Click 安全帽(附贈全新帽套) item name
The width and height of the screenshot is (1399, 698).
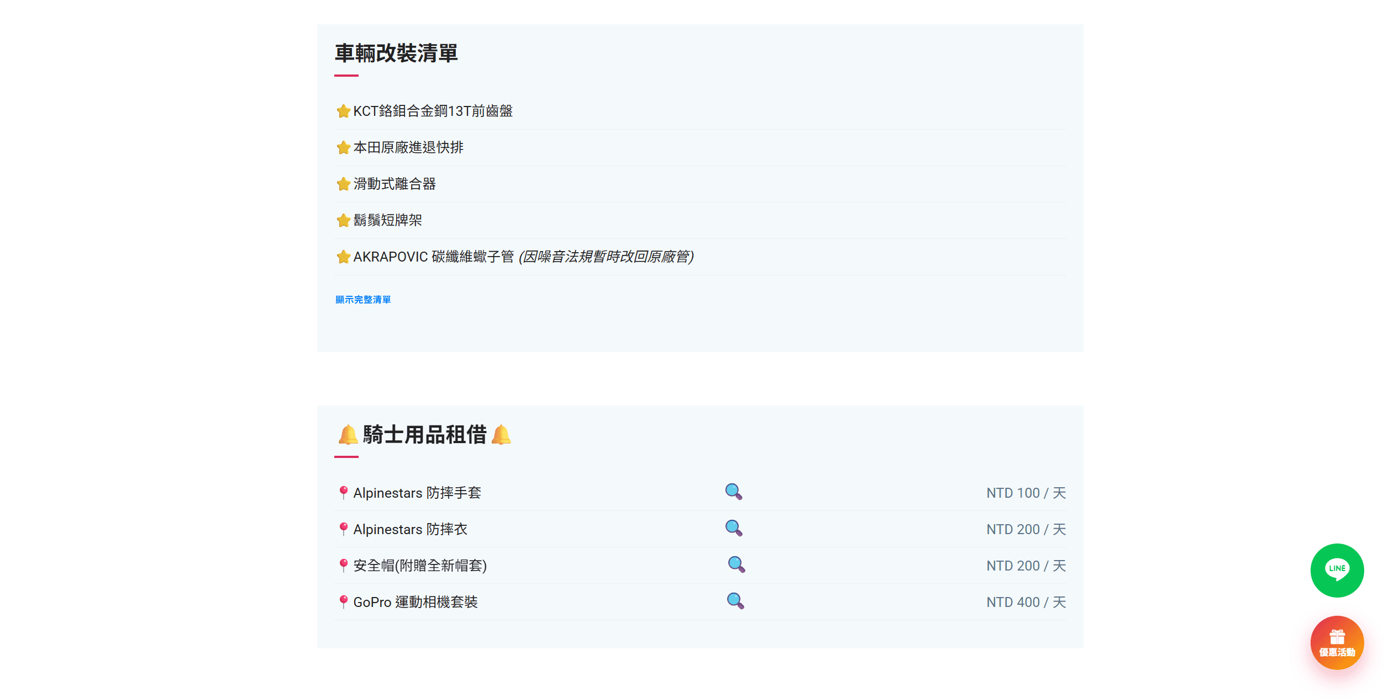(x=420, y=566)
